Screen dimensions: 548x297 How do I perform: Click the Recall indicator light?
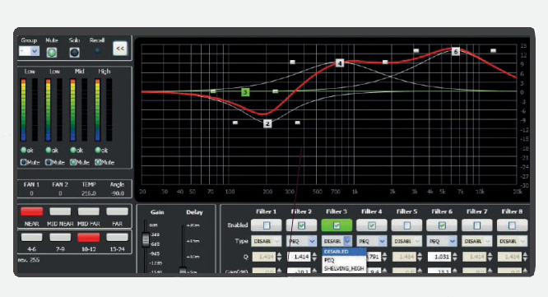(97, 51)
